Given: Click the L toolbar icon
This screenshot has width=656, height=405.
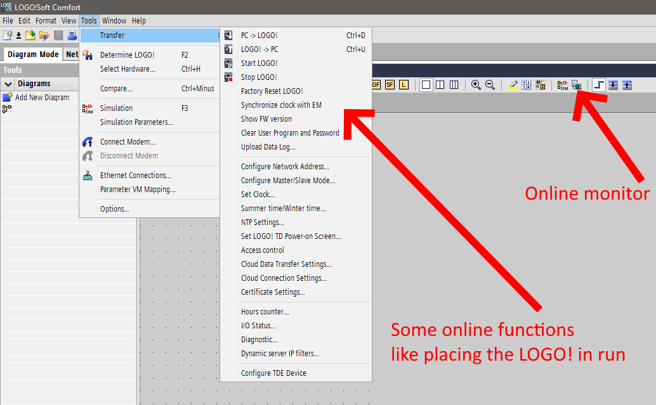Looking at the screenshot, I should click(x=403, y=85).
